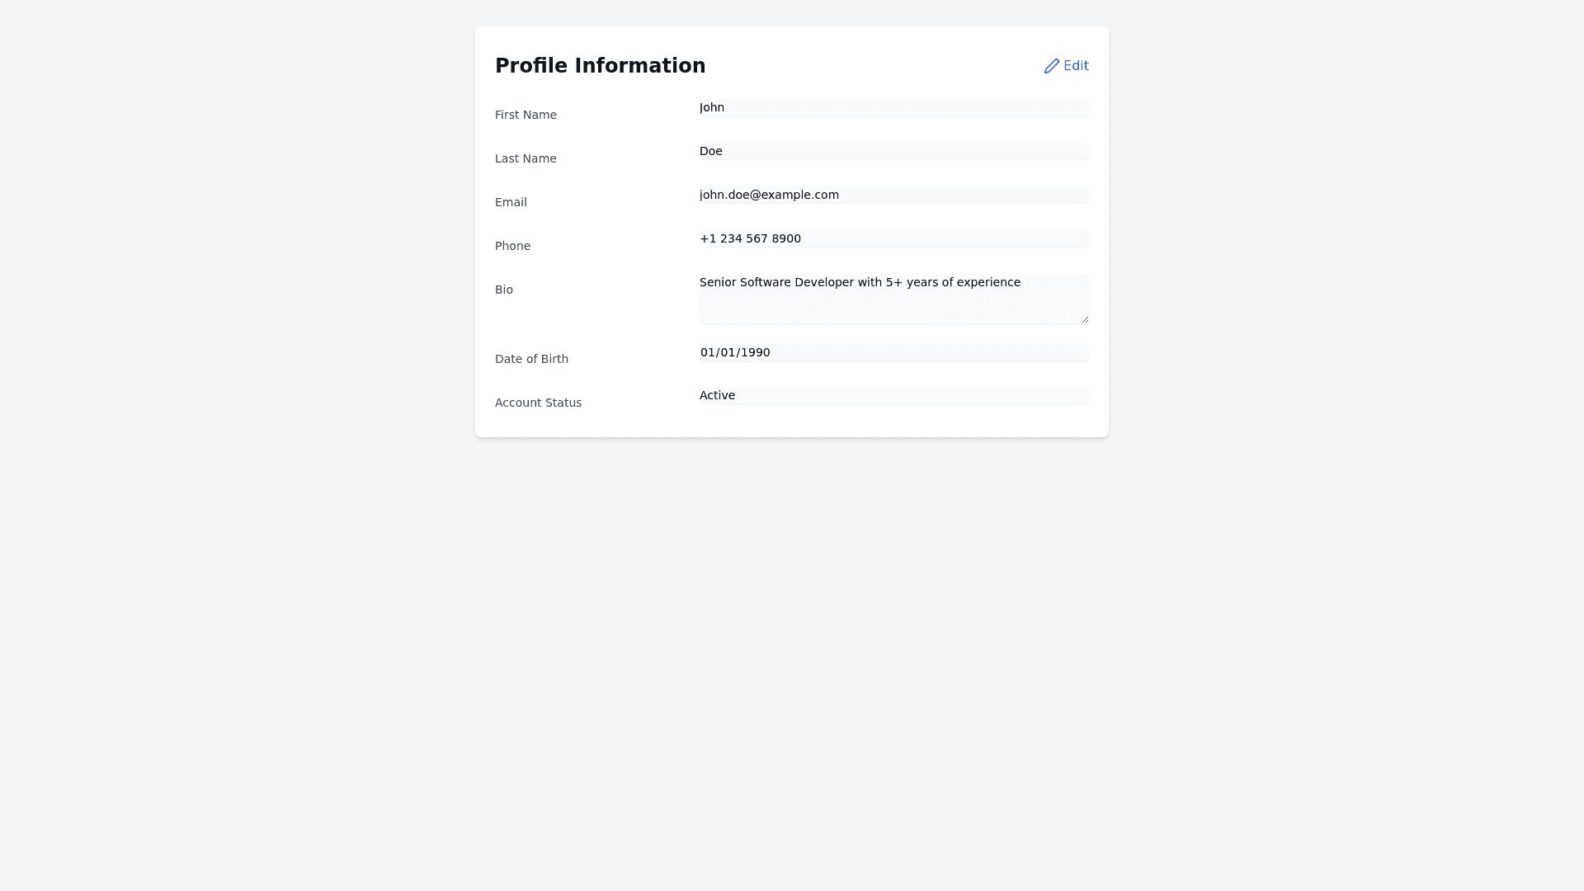This screenshot has height=891, width=1584.
Task: Click the First Name label
Action: click(x=526, y=115)
